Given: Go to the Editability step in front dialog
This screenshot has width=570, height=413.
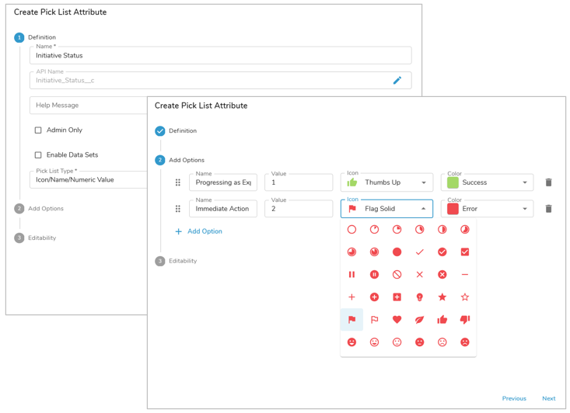Looking at the screenshot, I should [183, 262].
